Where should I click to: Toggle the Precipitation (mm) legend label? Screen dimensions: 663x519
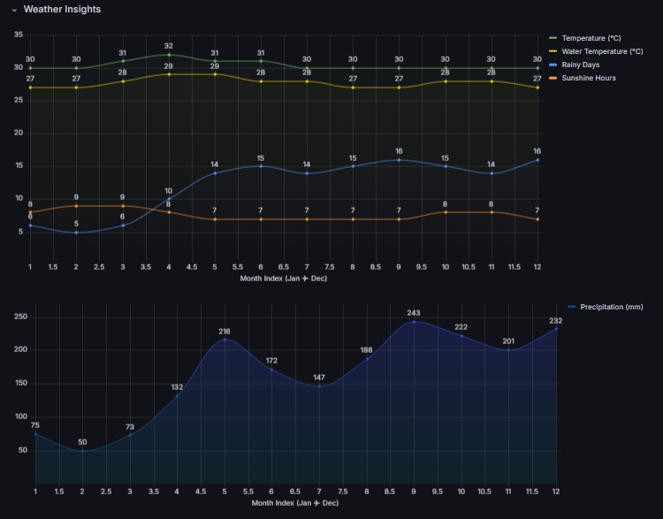[x=611, y=307]
